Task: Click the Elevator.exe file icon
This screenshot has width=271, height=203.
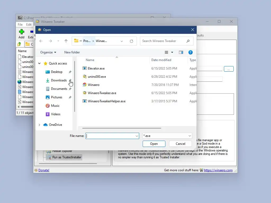Action: click(84, 68)
